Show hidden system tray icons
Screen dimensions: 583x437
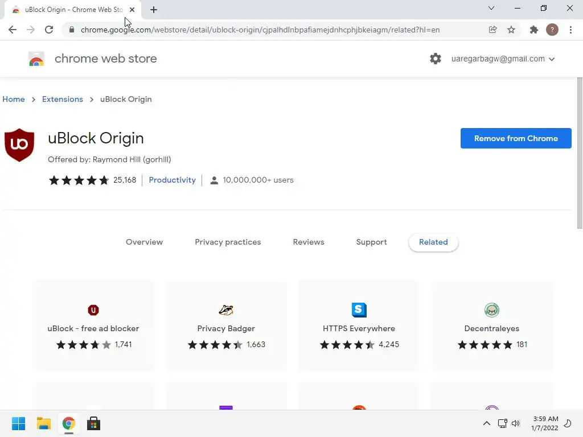click(486, 423)
